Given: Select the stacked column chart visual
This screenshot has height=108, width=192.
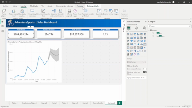Looking at the screenshot, I should point(131,34).
